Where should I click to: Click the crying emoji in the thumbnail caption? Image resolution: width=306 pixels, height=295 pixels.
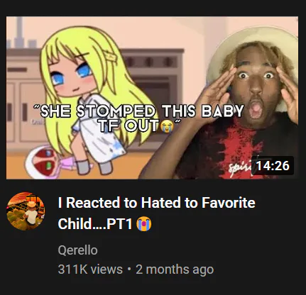point(167,126)
